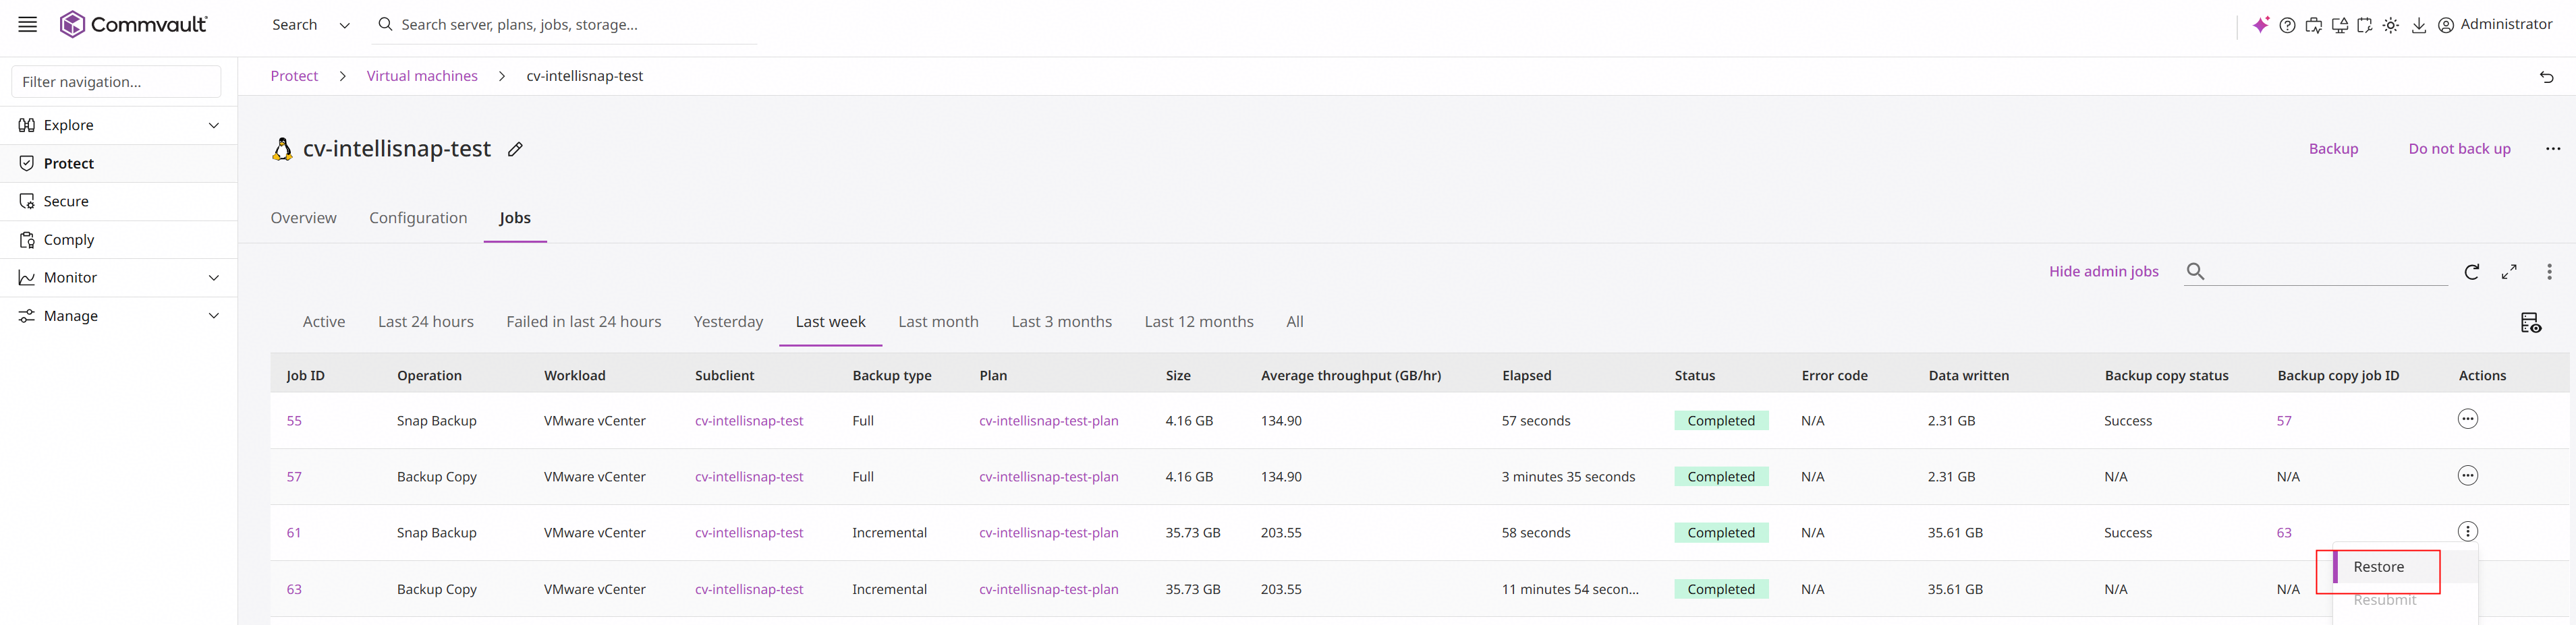Viewport: 2576px width, 625px height.
Task: Open the jobs briefcase icon in header
Action: click(x=2313, y=25)
